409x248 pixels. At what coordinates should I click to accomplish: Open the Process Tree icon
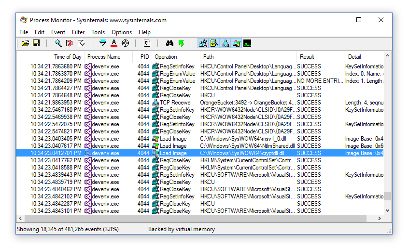(x=147, y=43)
